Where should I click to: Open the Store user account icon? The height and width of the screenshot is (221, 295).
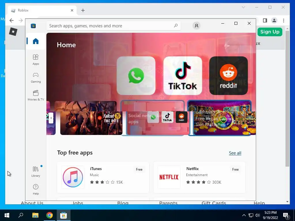click(196, 26)
